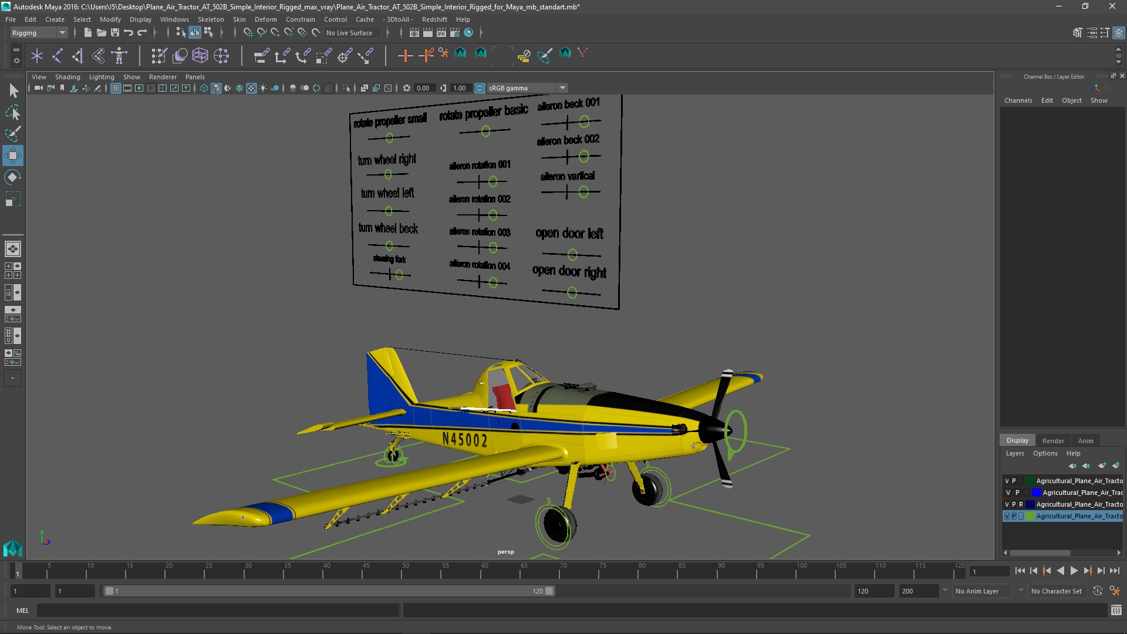
Task: Toggle color management ON button
Action: coord(480,88)
